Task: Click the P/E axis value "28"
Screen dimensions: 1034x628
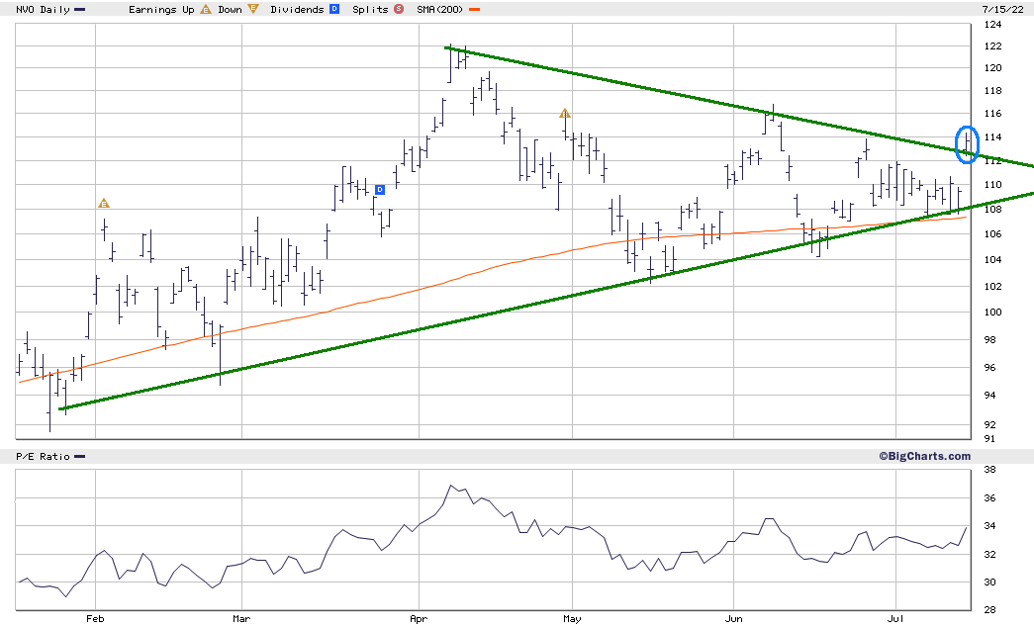Action: (x=989, y=610)
